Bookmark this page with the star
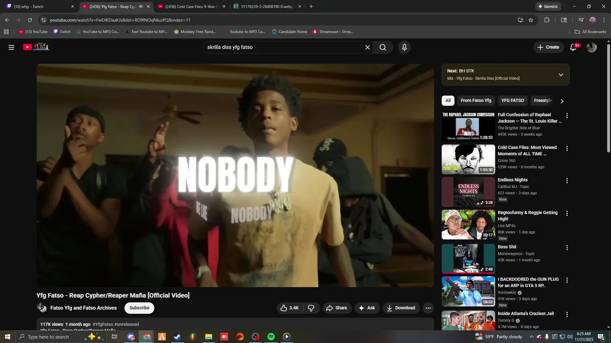The image size is (611, 343). coord(531,20)
